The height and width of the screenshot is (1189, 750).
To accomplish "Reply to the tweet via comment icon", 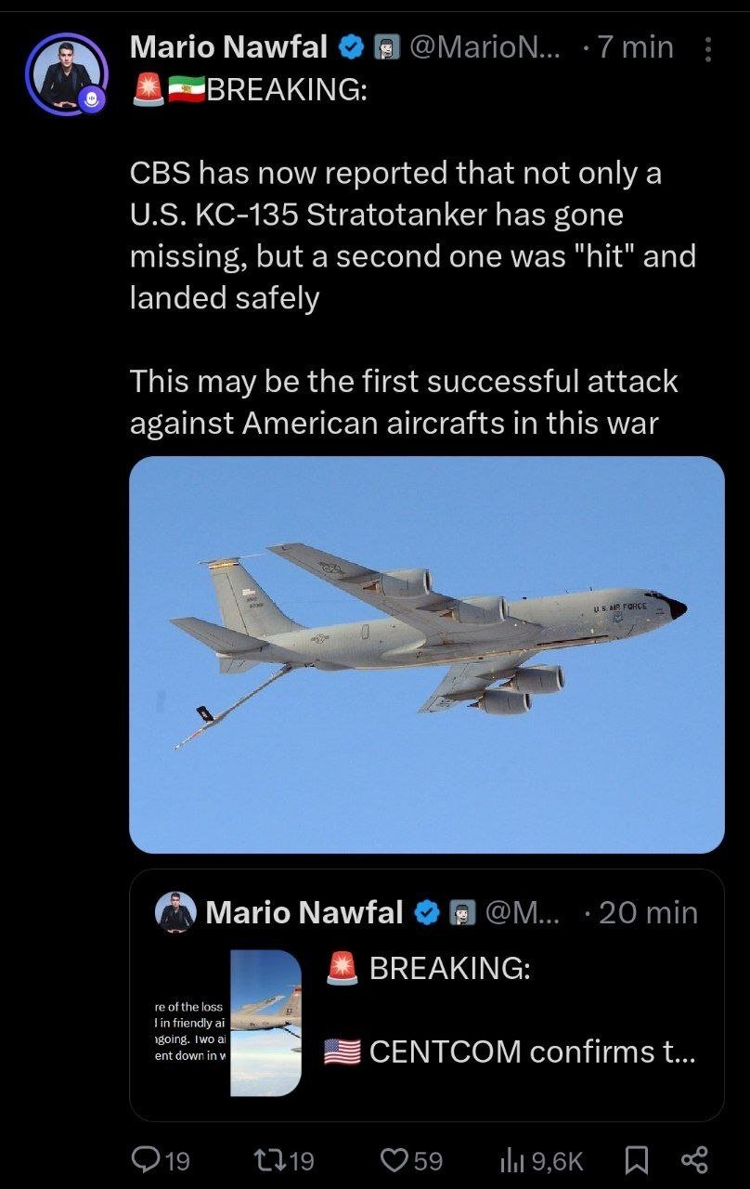I will (x=147, y=1159).
